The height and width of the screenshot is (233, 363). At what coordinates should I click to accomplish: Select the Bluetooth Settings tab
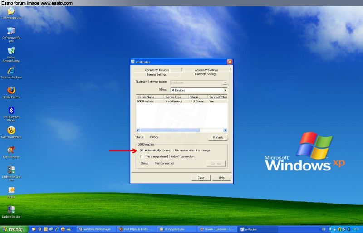(x=206, y=74)
